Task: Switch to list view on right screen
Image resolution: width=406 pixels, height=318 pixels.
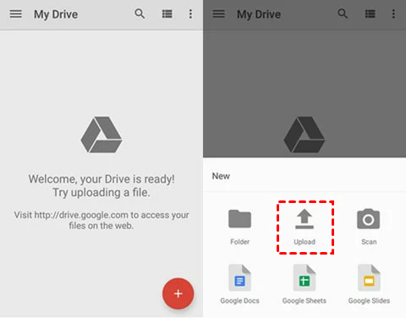Action: 370,14
